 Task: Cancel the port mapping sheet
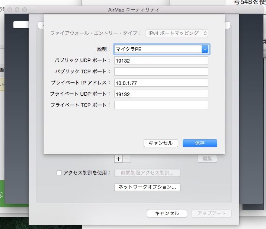tap(161, 143)
